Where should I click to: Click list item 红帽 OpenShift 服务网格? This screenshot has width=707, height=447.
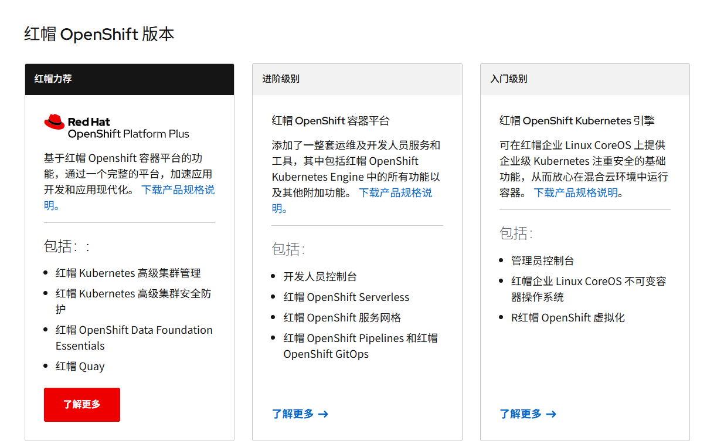click(x=342, y=318)
